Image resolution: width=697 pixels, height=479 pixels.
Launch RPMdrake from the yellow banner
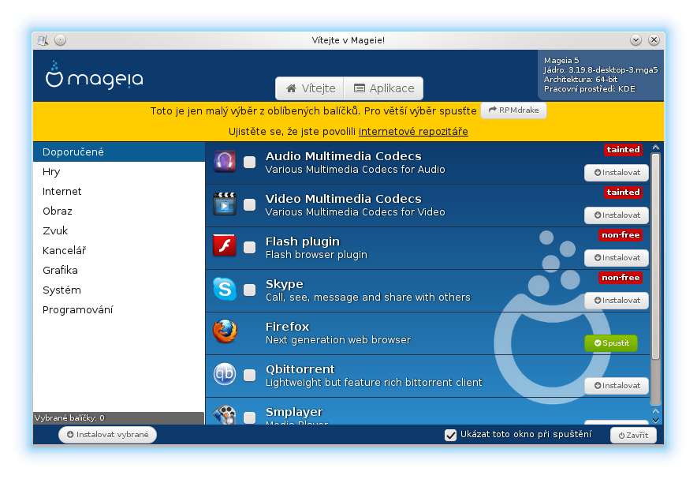point(513,110)
